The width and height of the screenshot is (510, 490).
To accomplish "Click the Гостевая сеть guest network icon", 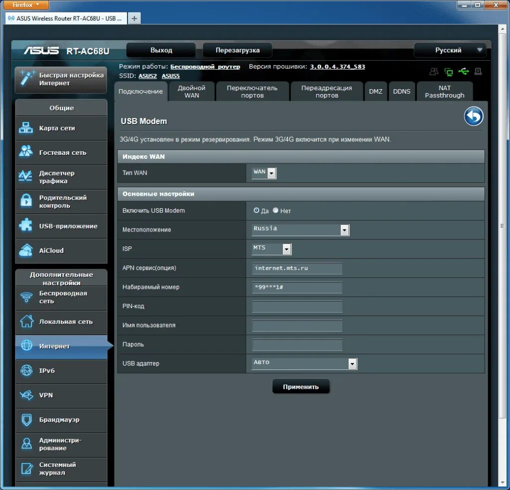I will click(26, 152).
